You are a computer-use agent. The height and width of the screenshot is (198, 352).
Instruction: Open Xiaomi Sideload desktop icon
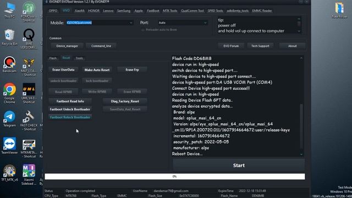tap(29, 175)
